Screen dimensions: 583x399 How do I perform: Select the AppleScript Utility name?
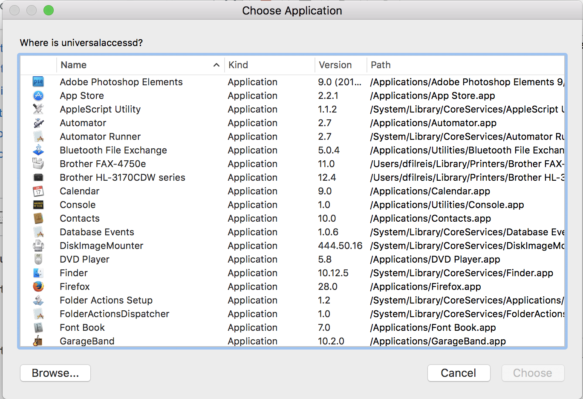pos(100,109)
